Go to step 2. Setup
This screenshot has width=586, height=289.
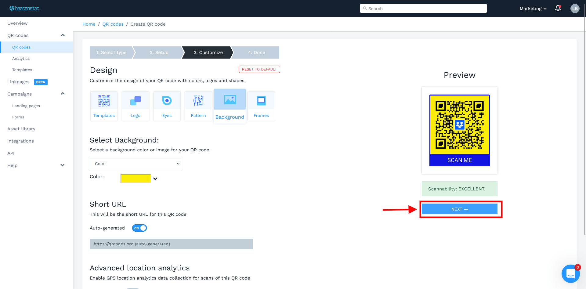click(159, 52)
